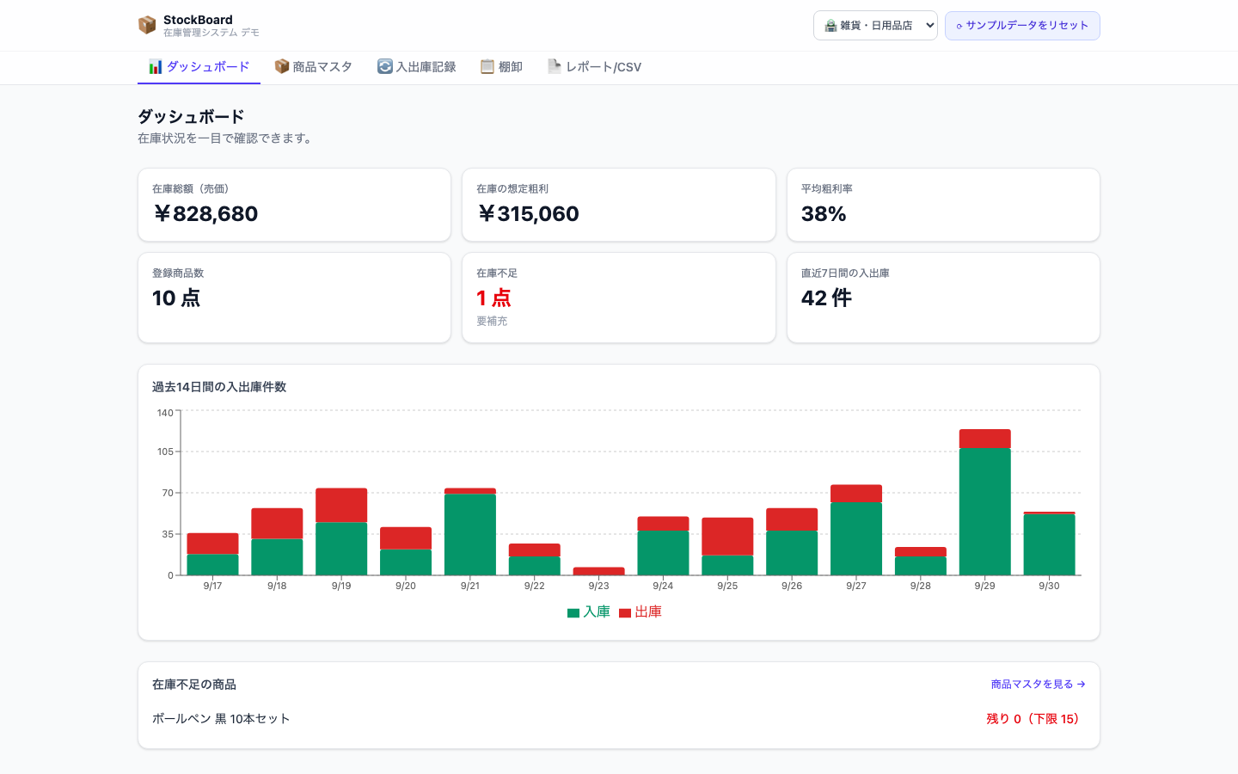Click the clipboard icon beside 棚卸
Screen dimensions: 1238x774
point(487,67)
